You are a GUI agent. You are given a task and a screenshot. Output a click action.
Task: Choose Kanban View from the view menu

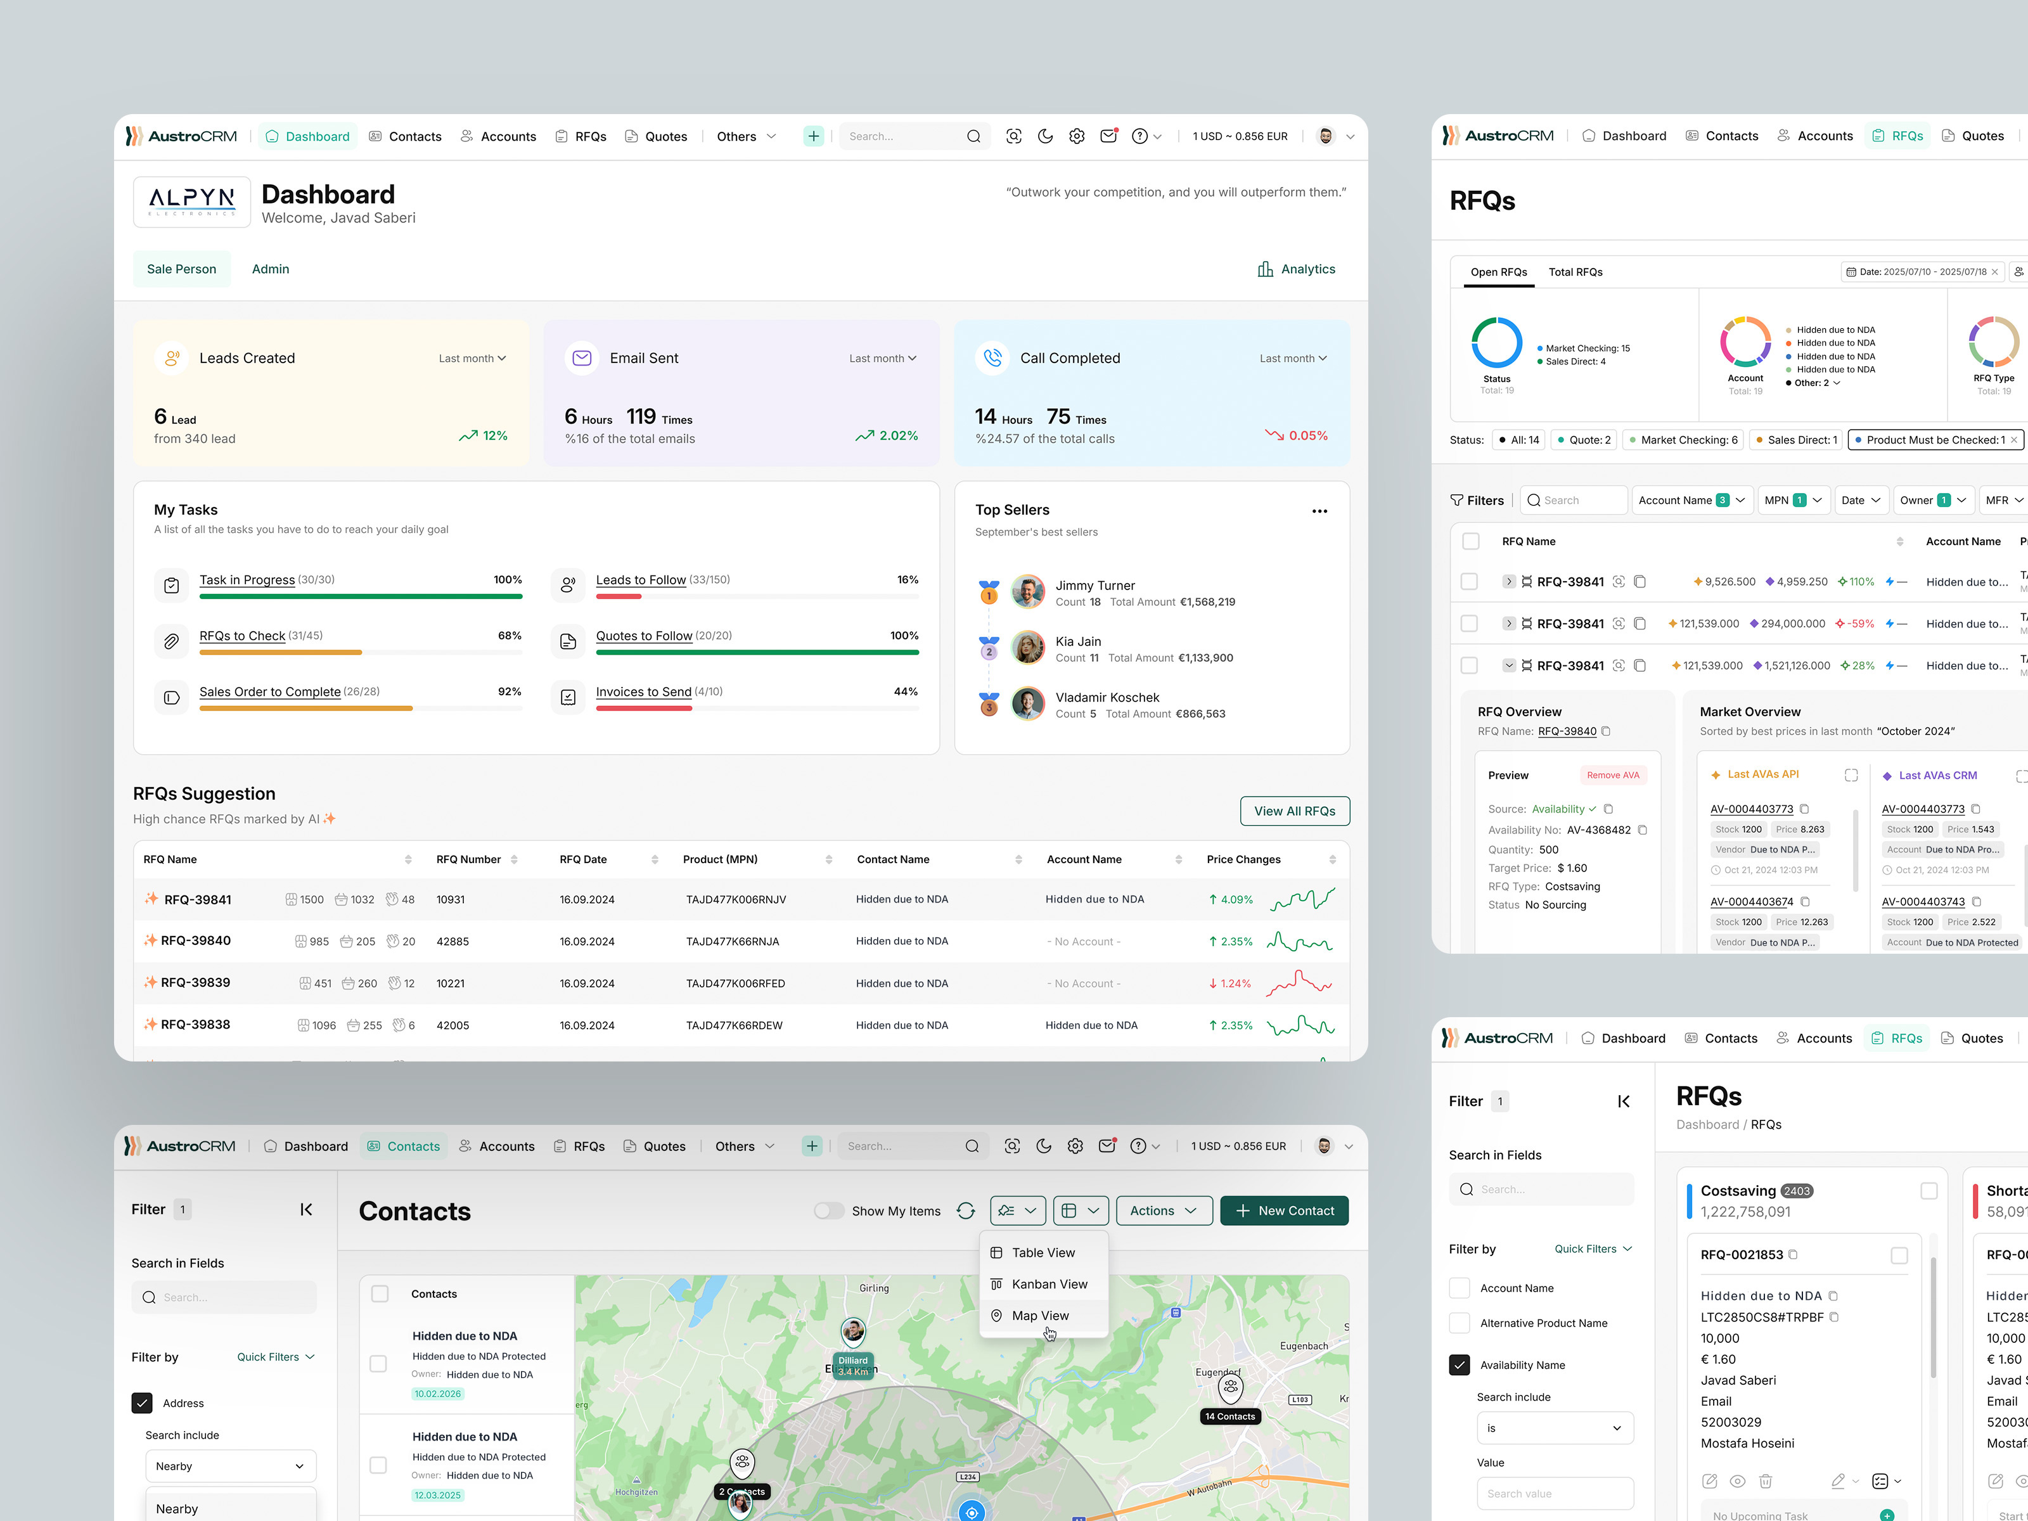point(1043,1285)
